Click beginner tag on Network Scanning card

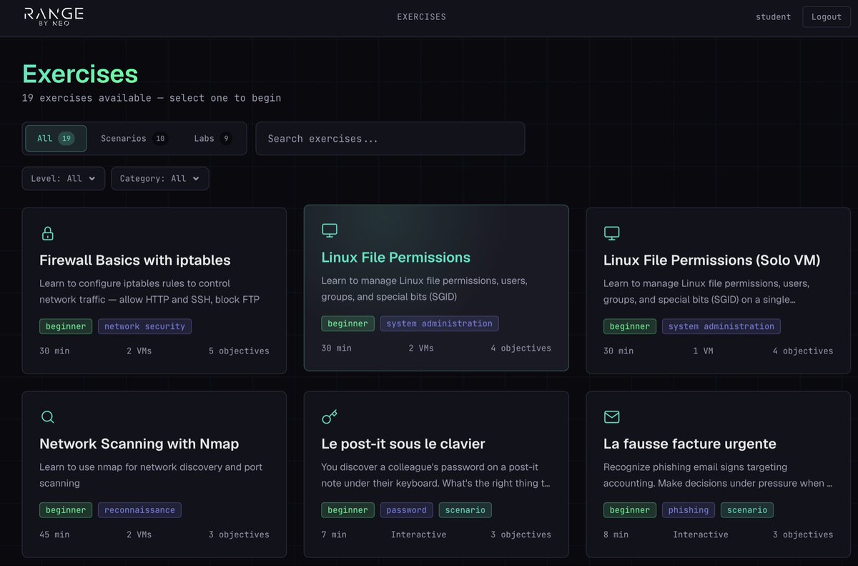[x=66, y=510]
